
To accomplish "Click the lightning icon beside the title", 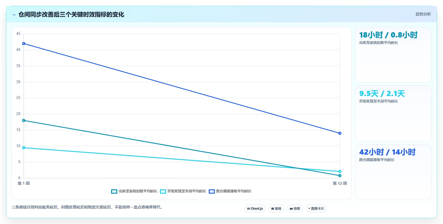I will pyautogui.click(x=14, y=15).
